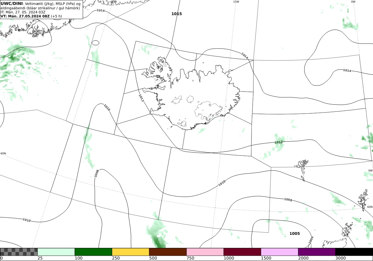This screenshot has width=373, height=261.
Task: Click the 1010 isobar label at left edge
Action: [x=27, y=220]
